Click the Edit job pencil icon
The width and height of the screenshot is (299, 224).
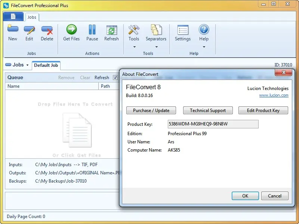(29, 30)
